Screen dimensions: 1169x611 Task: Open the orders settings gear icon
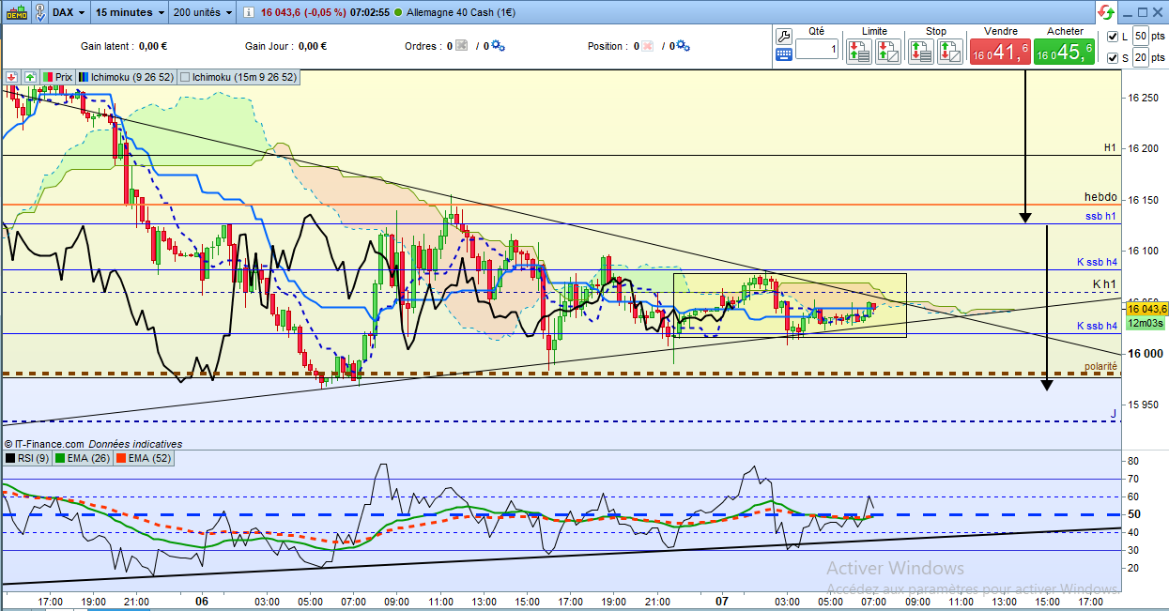pos(498,46)
